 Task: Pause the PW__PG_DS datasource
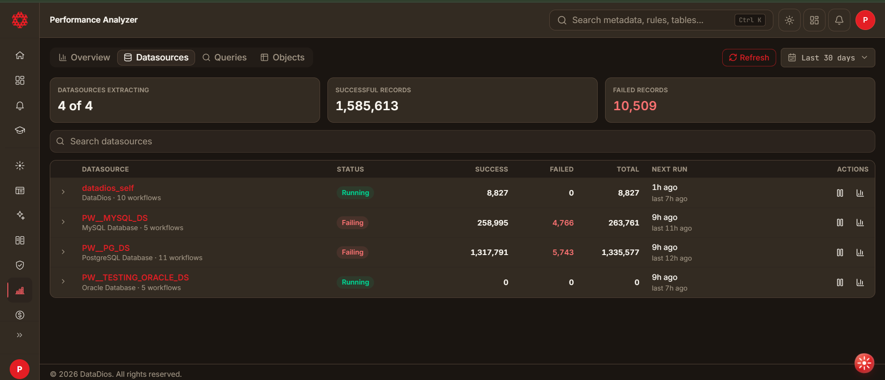[x=840, y=252]
